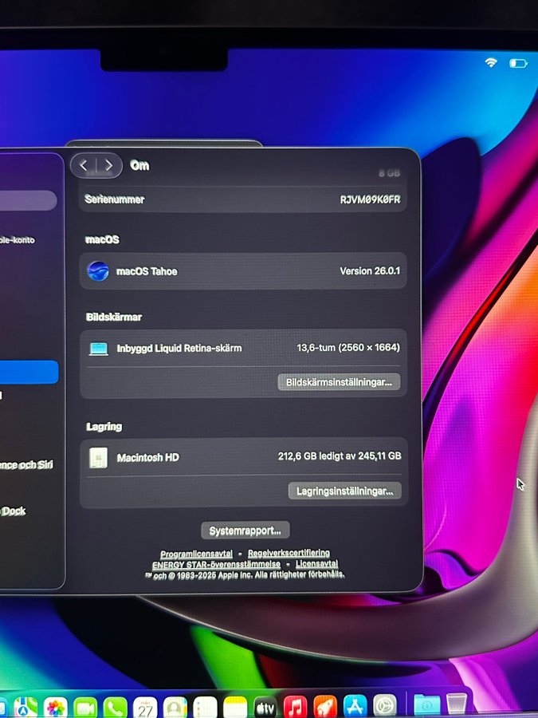Image resolution: width=538 pixels, height=718 pixels.
Task: Click the battery icon in menu bar
Action: tap(518, 62)
